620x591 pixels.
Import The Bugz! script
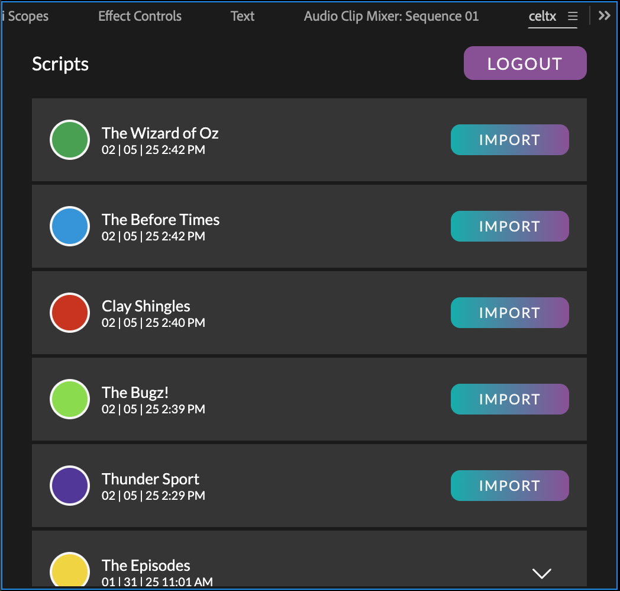click(x=510, y=399)
